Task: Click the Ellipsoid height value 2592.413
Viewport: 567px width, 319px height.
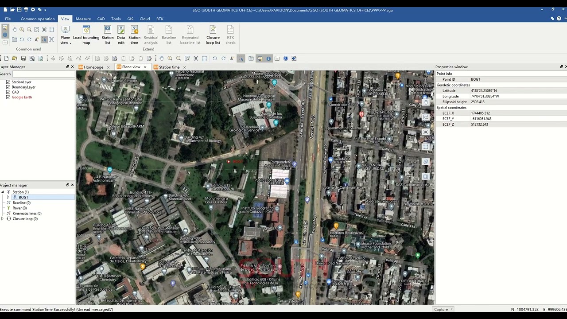Action: tap(517, 102)
